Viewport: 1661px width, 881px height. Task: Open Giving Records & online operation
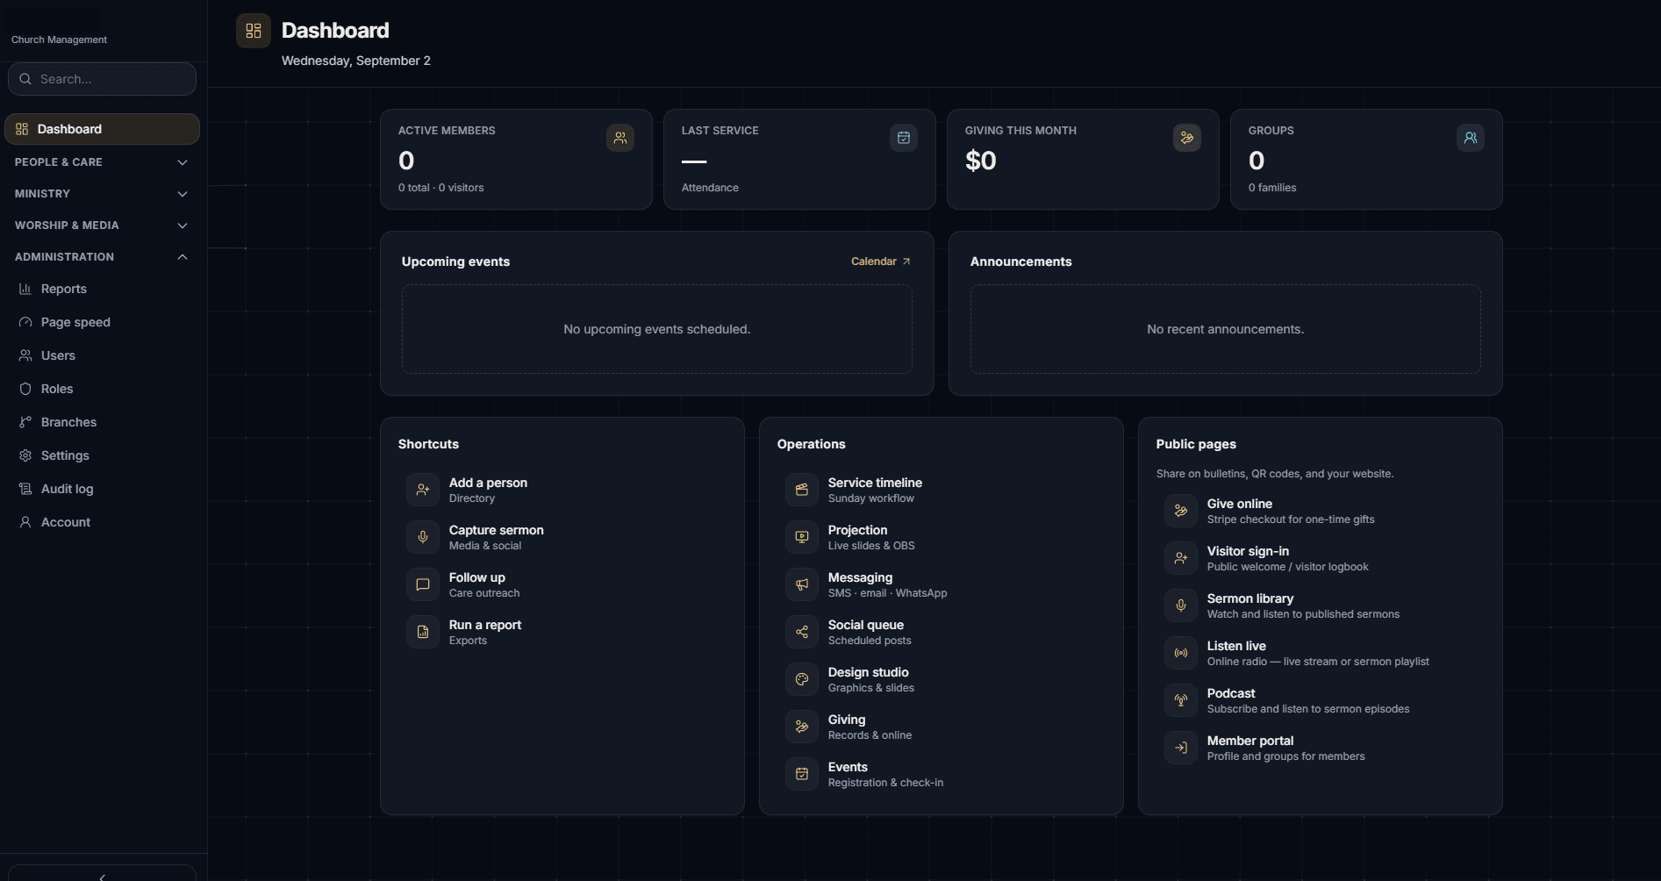click(941, 727)
